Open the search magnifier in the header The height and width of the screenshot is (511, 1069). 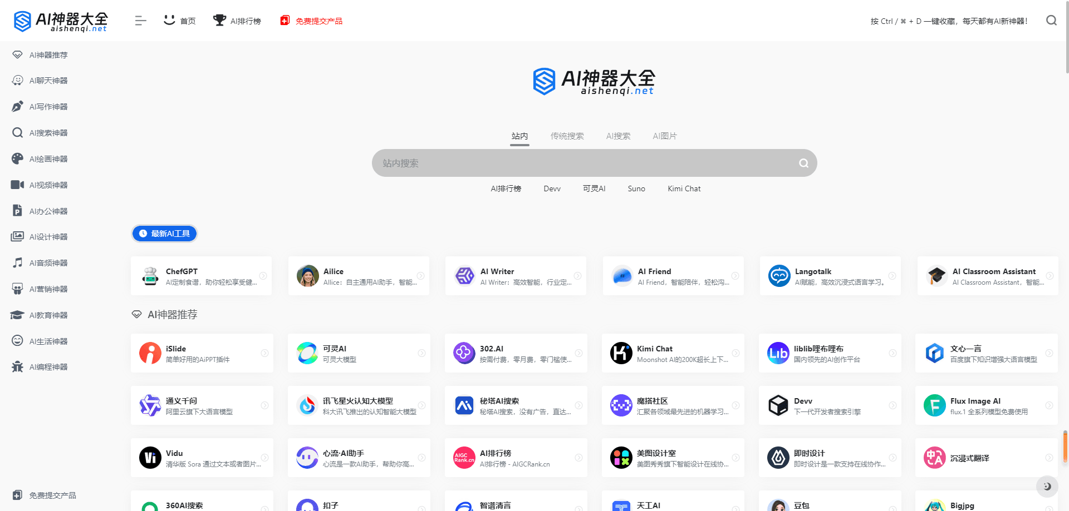pos(1051,21)
